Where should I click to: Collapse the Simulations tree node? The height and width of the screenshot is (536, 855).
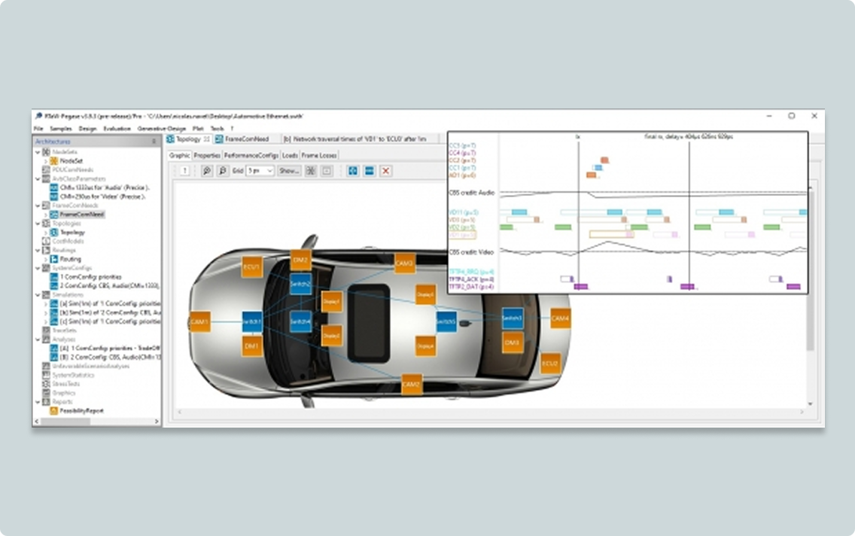tap(38, 295)
